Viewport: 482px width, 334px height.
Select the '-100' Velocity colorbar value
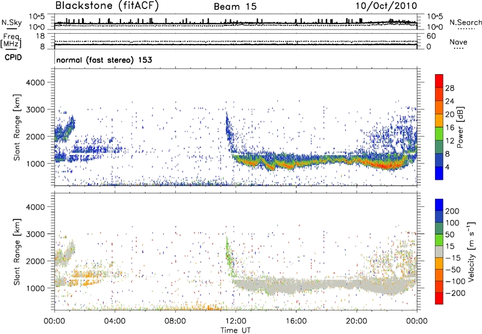(455, 282)
